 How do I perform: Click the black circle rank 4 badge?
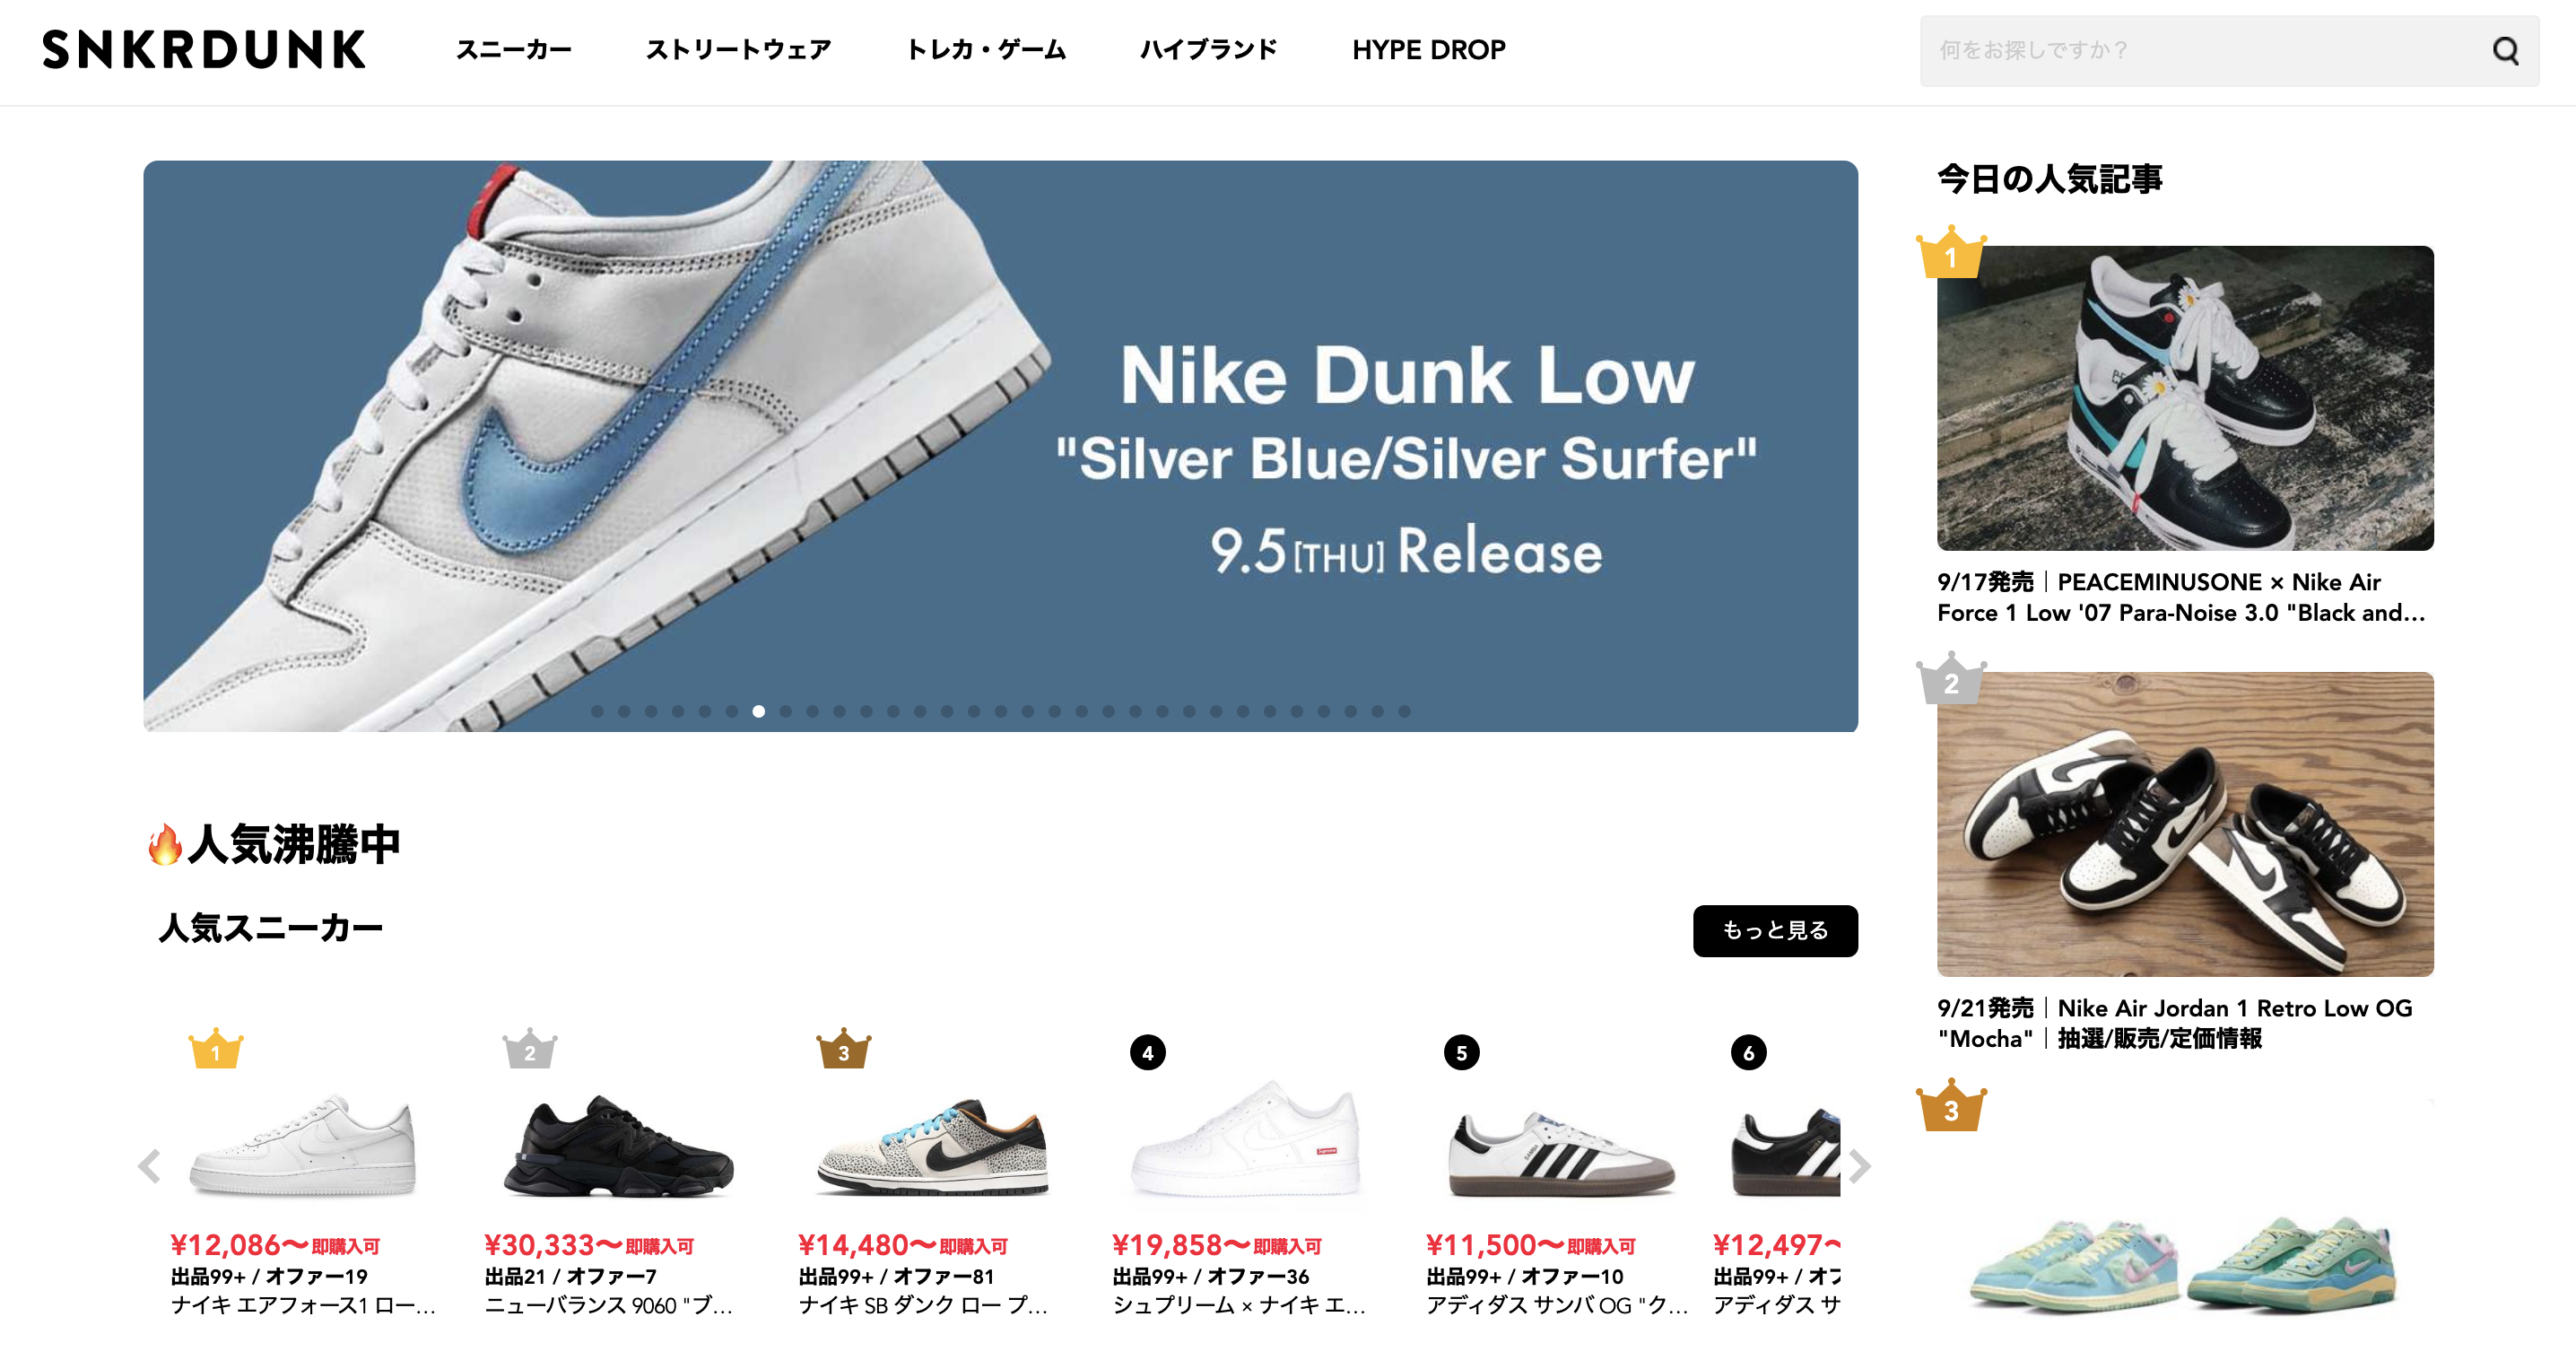tap(1147, 1052)
